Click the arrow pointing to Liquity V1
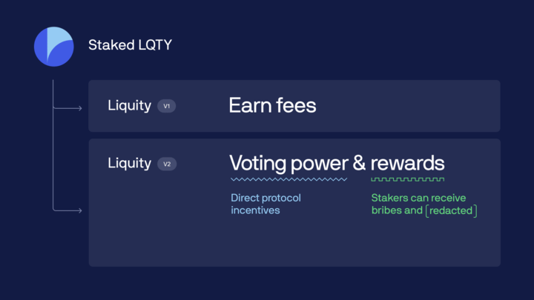 pos(67,108)
